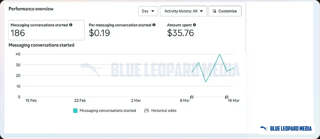Click the 40 y-axis label
320x139 pixels.
coord(18,54)
